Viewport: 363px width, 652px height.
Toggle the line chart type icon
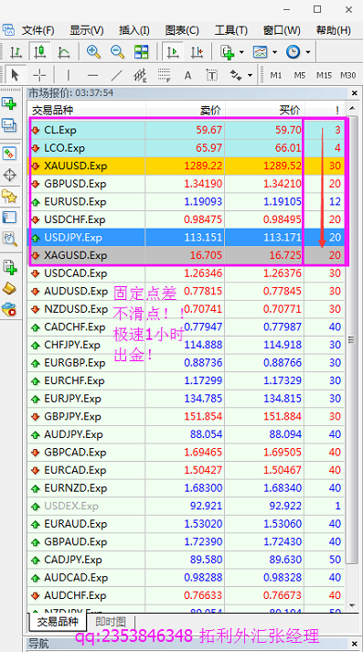(64, 52)
